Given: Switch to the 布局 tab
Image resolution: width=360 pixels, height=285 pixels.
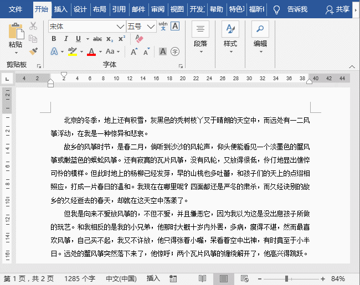Looking at the screenshot, I should coord(99,9).
